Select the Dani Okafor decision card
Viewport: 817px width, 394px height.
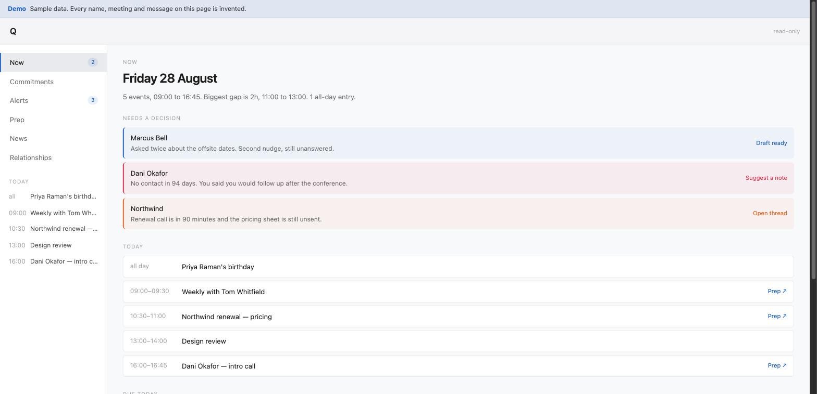459,178
